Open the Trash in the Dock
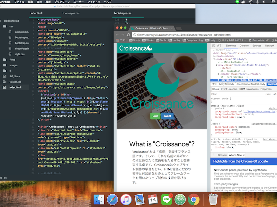The image size is (277, 207). (x=212, y=199)
